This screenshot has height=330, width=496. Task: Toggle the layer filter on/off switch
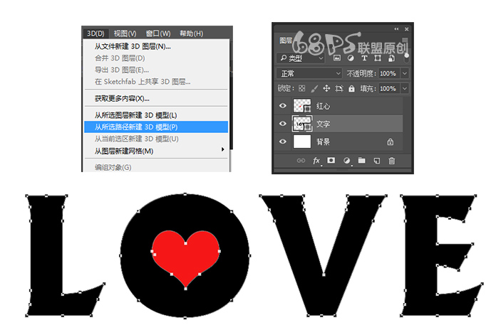tap(406, 58)
